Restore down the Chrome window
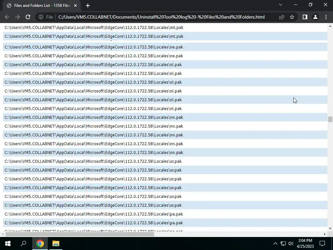Viewport: 333px width, 250px height. [311, 5]
